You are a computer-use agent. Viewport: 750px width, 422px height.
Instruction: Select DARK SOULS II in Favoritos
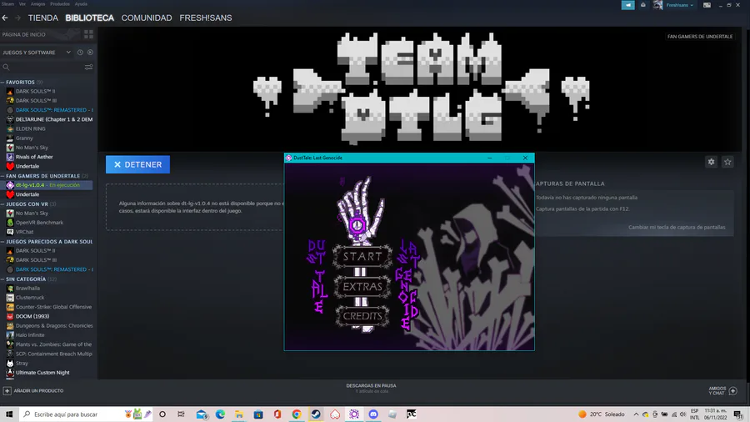[x=35, y=92]
